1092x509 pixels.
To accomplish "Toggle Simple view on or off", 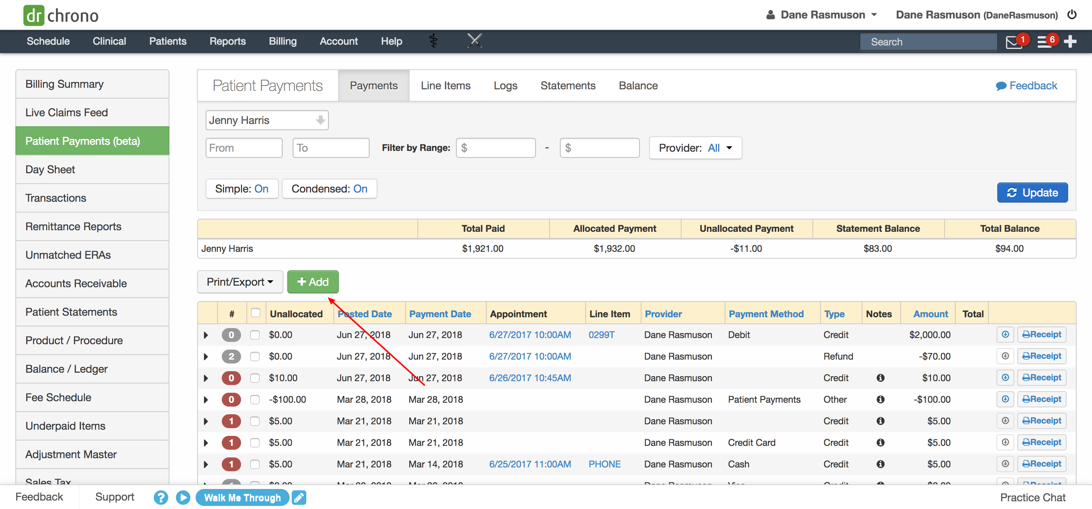I will (242, 188).
